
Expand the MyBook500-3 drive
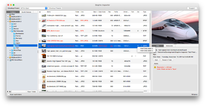point(7,58)
